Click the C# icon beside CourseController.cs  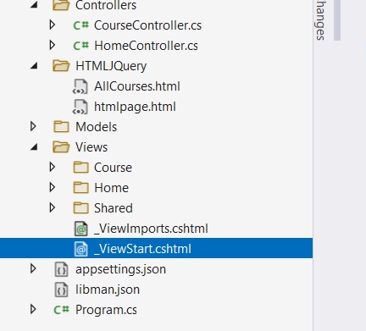80,25
